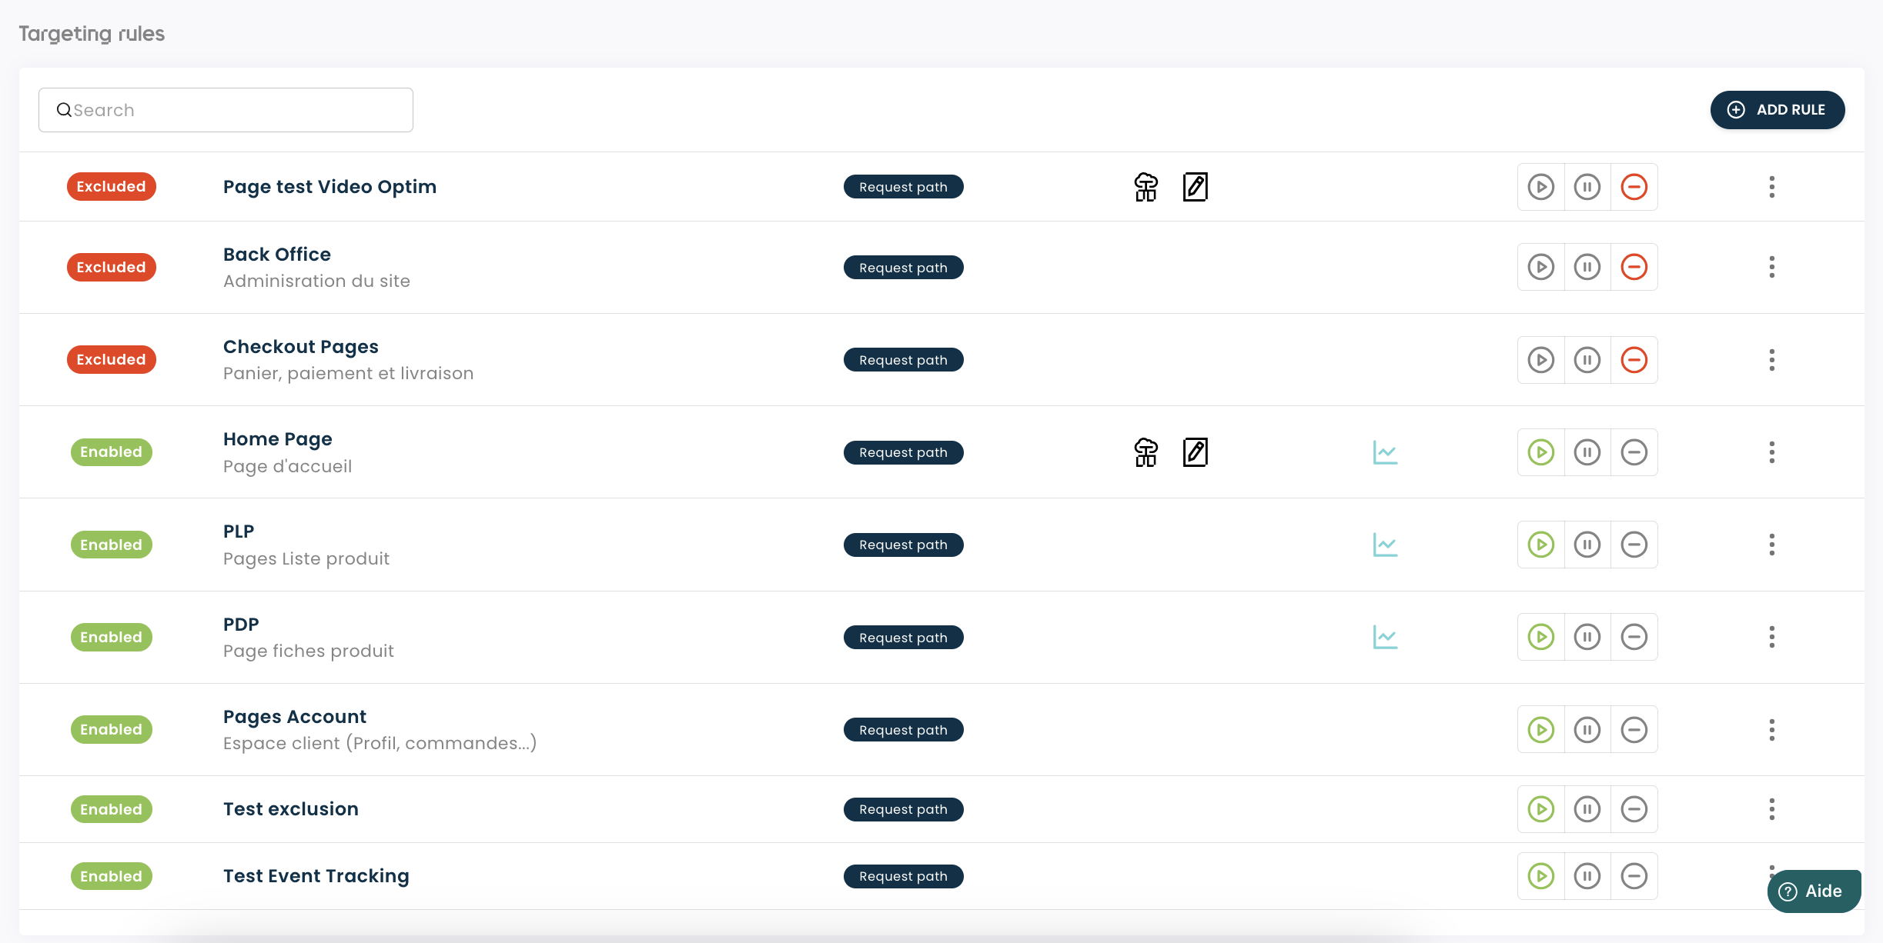Open analytics chart icon for PDP rule

[1385, 637]
